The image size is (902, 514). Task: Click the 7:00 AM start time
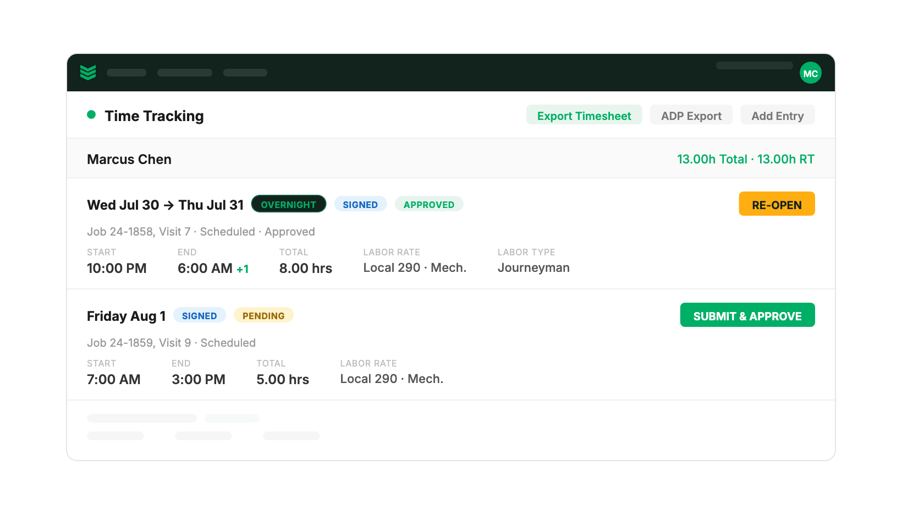click(x=113, y=379)
